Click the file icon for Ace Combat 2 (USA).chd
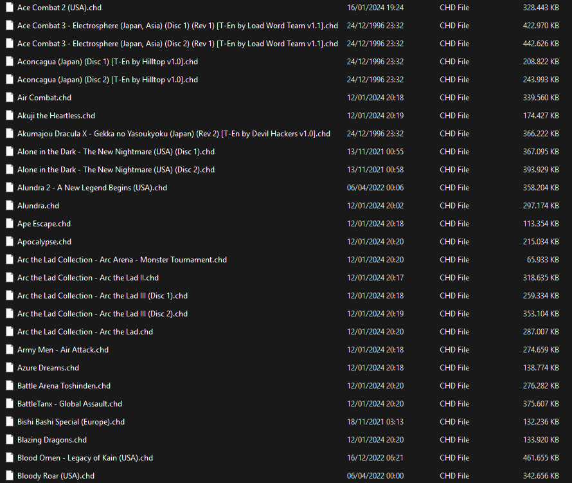The image size is (572, 483). click(x=10, y=7)
